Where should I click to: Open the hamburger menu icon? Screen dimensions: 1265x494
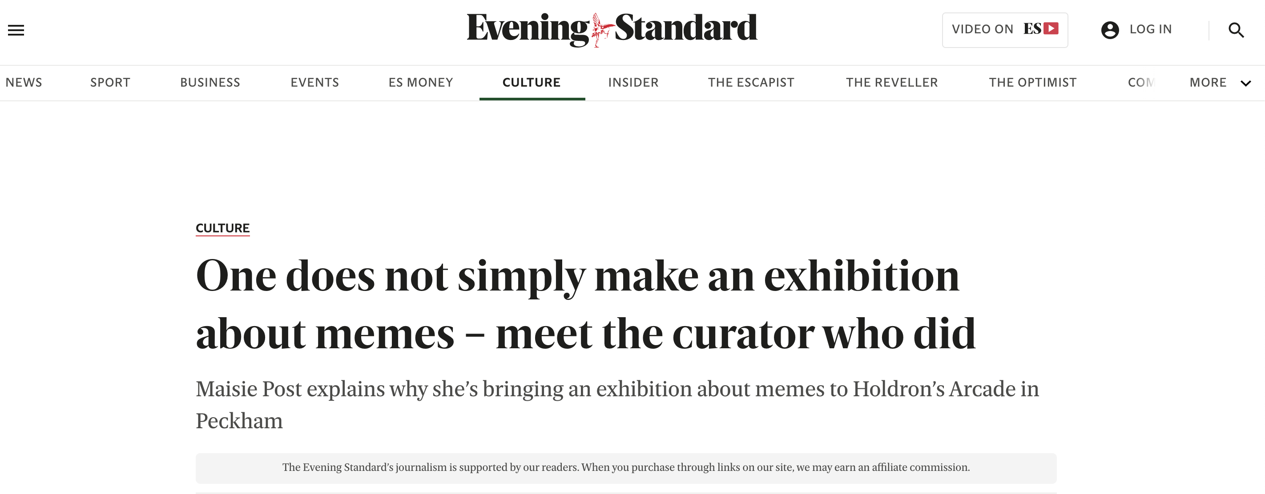pyautogui.click(x=16, y=30)
